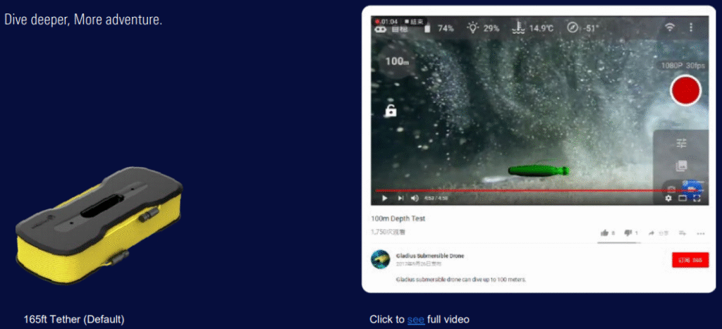Open the photo gallery icon
This screenshot has height=329, width=722.
[x=681, y=166]
